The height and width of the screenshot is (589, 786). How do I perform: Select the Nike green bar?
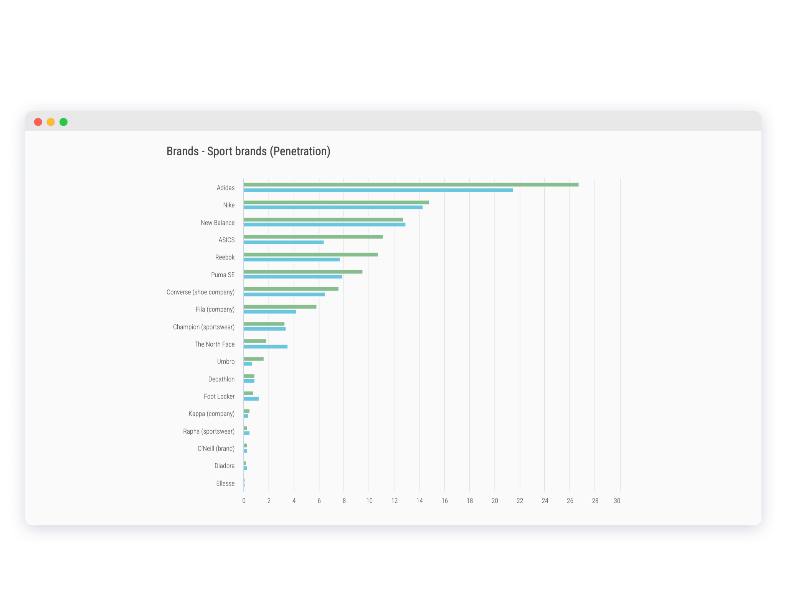click(x=336, y=202)
